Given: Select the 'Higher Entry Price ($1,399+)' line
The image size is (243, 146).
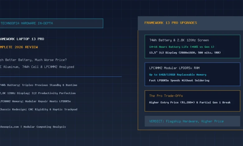Looking at the screenshot, I should pos(190,103).
